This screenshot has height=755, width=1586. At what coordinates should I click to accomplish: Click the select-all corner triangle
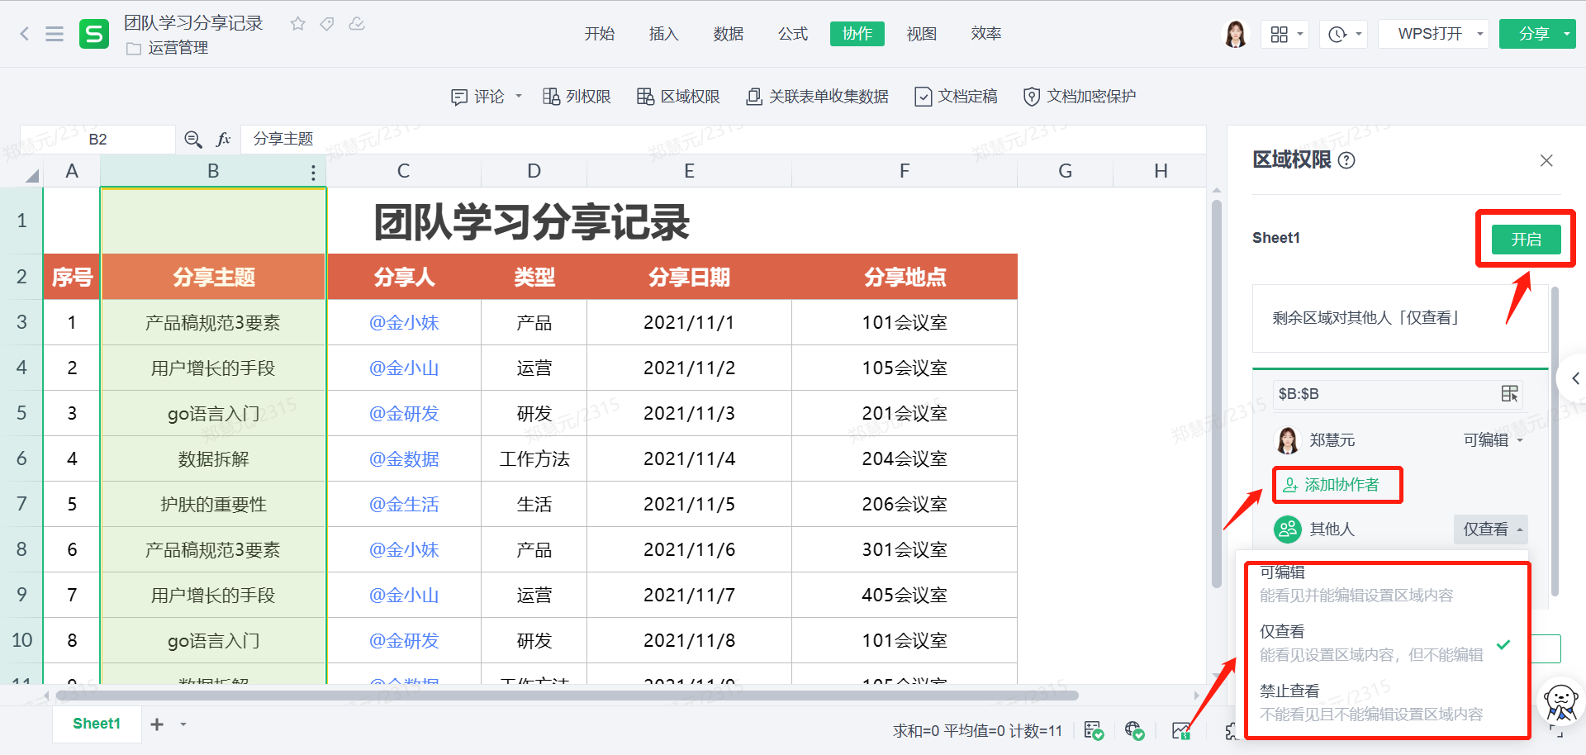point(32,175)
